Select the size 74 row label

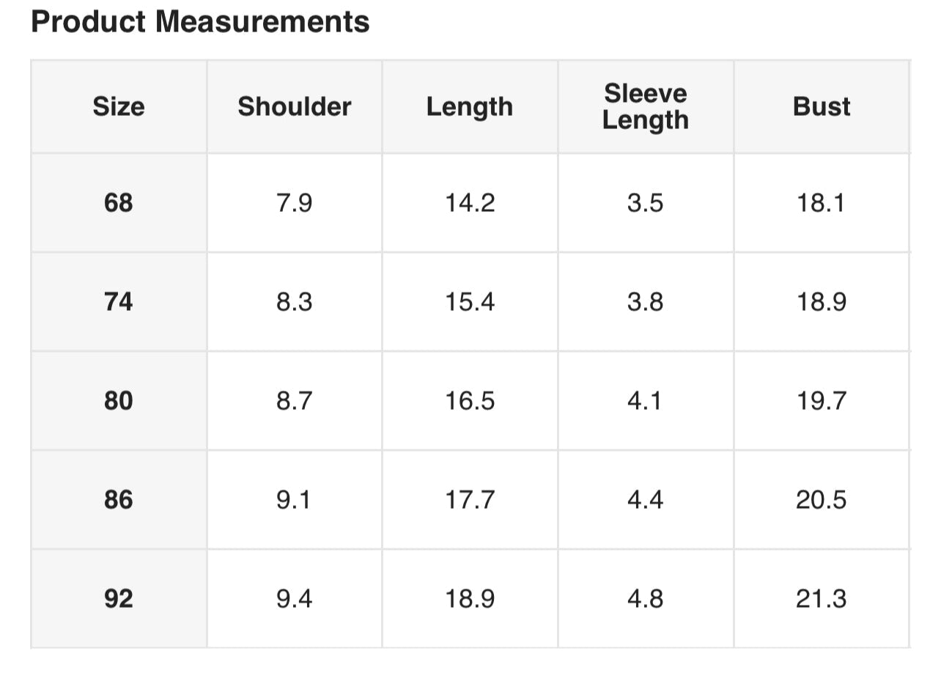tap(119, 301)
